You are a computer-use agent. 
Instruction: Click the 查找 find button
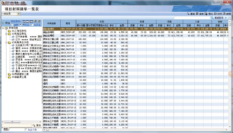coord(37,125)
